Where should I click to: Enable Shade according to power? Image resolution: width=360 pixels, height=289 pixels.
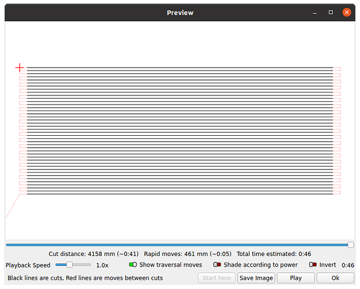click(217, 265)
